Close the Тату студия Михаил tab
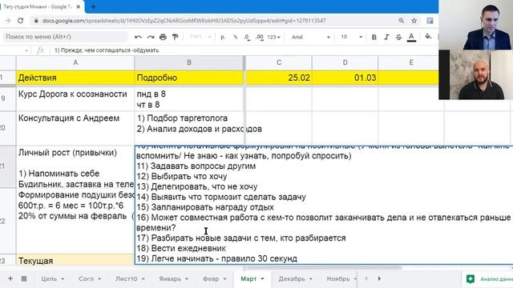The height and width of the screenshot is (288, 513). click(x=79, y=6)
